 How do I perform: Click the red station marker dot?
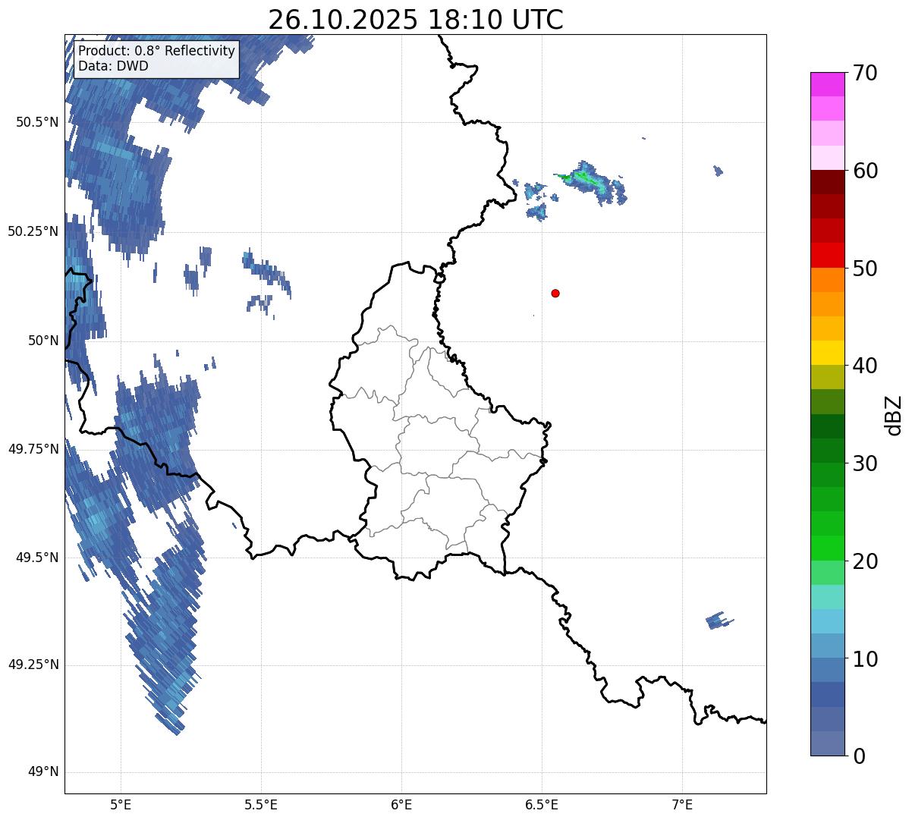[555, 293]
